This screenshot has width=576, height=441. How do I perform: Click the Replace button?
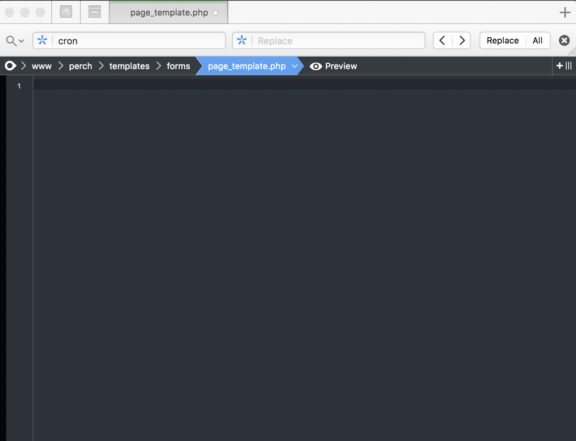coord(502,40)
